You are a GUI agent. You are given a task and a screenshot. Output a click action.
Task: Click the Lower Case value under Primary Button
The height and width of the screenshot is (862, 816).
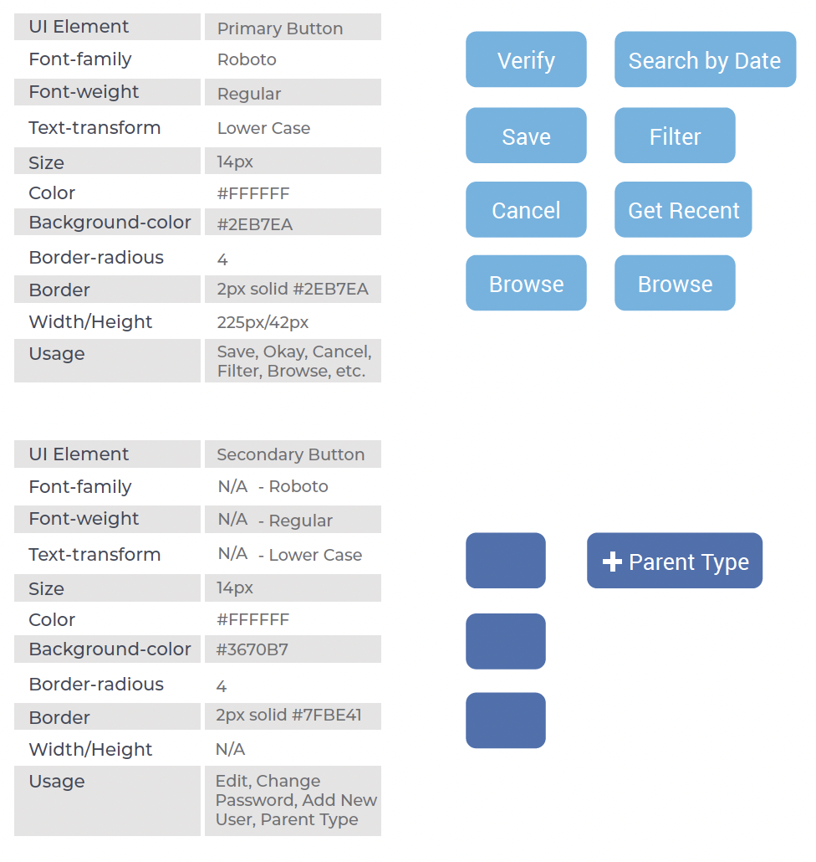point(263,128)
